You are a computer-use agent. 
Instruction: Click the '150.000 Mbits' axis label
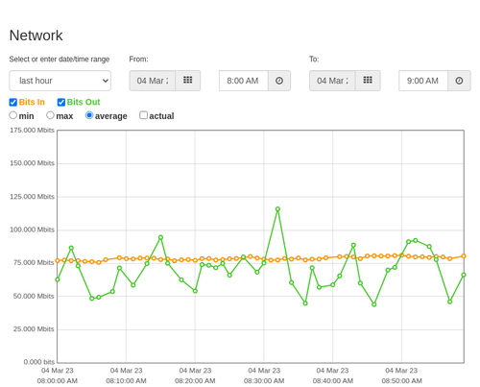point(32,163)
